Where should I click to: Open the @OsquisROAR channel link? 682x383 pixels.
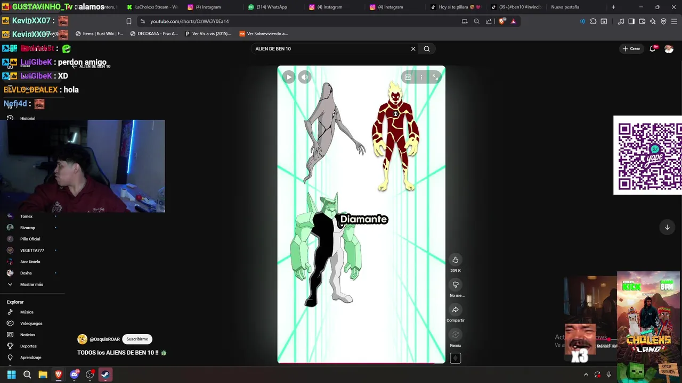pos(104,339)
